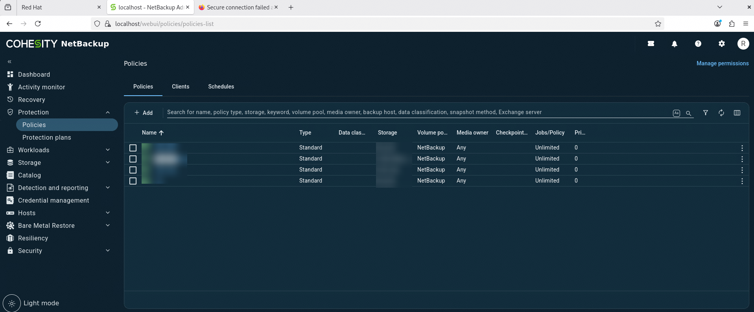Expand the Workloads section
The image size is (754, 312).
click(108, 150)
